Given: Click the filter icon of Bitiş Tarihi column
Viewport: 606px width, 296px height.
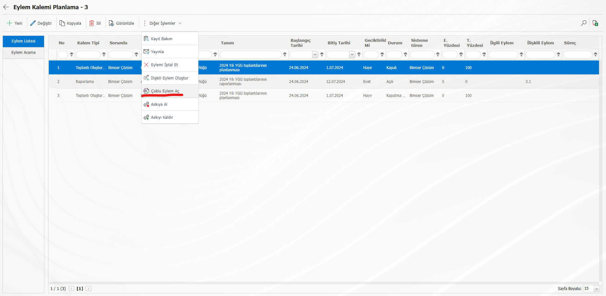Looking at the screenshot, I should [359, 54].
